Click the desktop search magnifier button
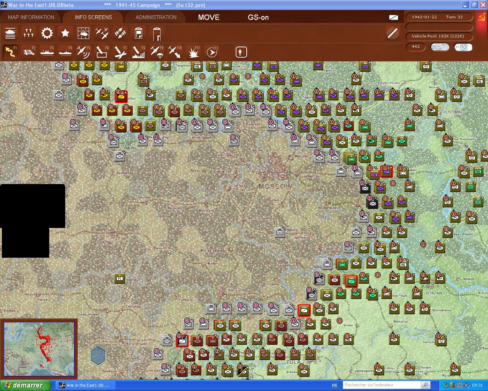488x391 pixels. click(x=425, y=385)
